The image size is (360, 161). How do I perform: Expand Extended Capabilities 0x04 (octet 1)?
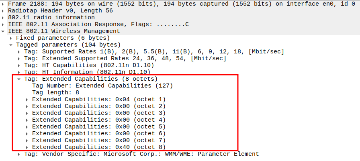(27, 99)
